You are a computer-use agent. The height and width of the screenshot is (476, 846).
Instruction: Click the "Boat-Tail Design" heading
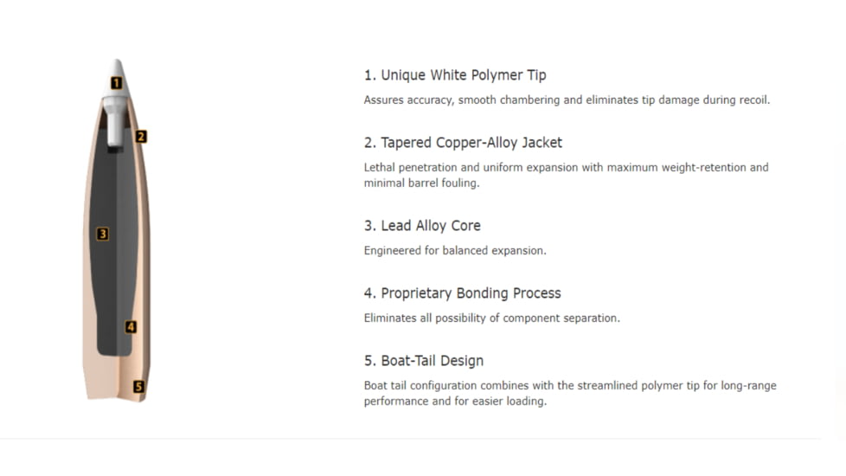tap(423, 361)
